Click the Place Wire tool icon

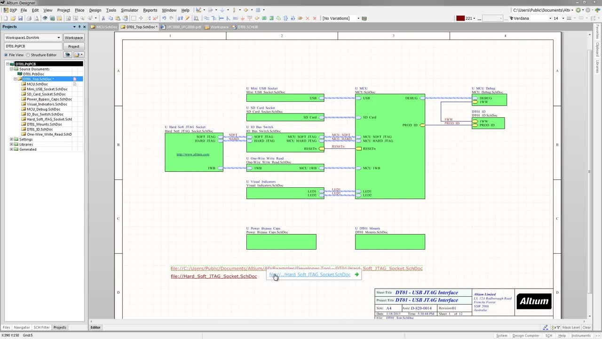(206, 18)
